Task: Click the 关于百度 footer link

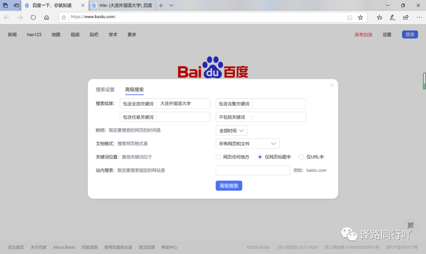Action: pos(39,247)
